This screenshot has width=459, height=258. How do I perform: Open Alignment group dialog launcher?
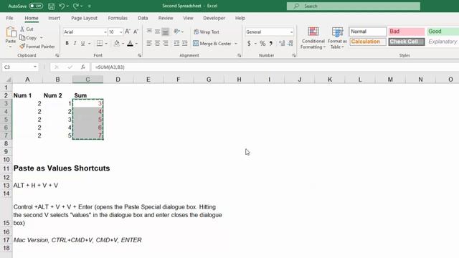pos(239,55)
